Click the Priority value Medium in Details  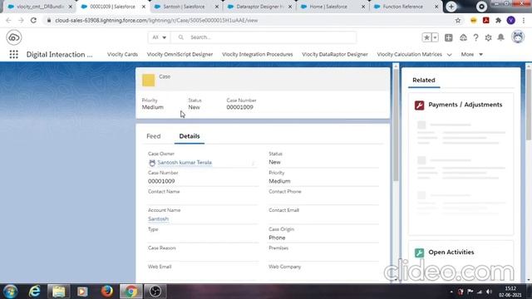click(279, 181)
